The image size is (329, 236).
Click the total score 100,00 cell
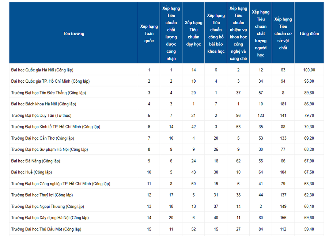pyautogui.click(x=309, y=70)
